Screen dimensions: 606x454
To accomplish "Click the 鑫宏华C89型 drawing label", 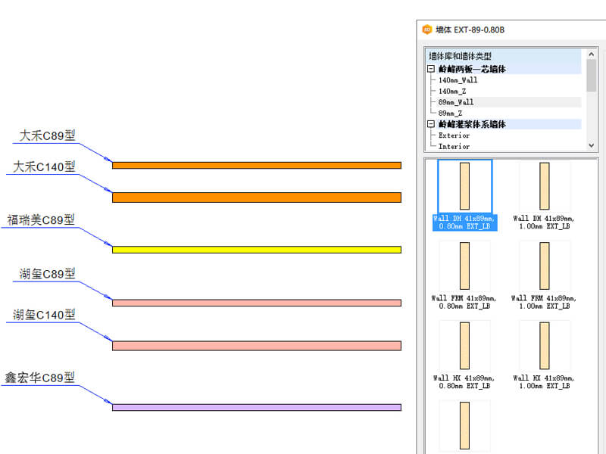I will (40, 377).
